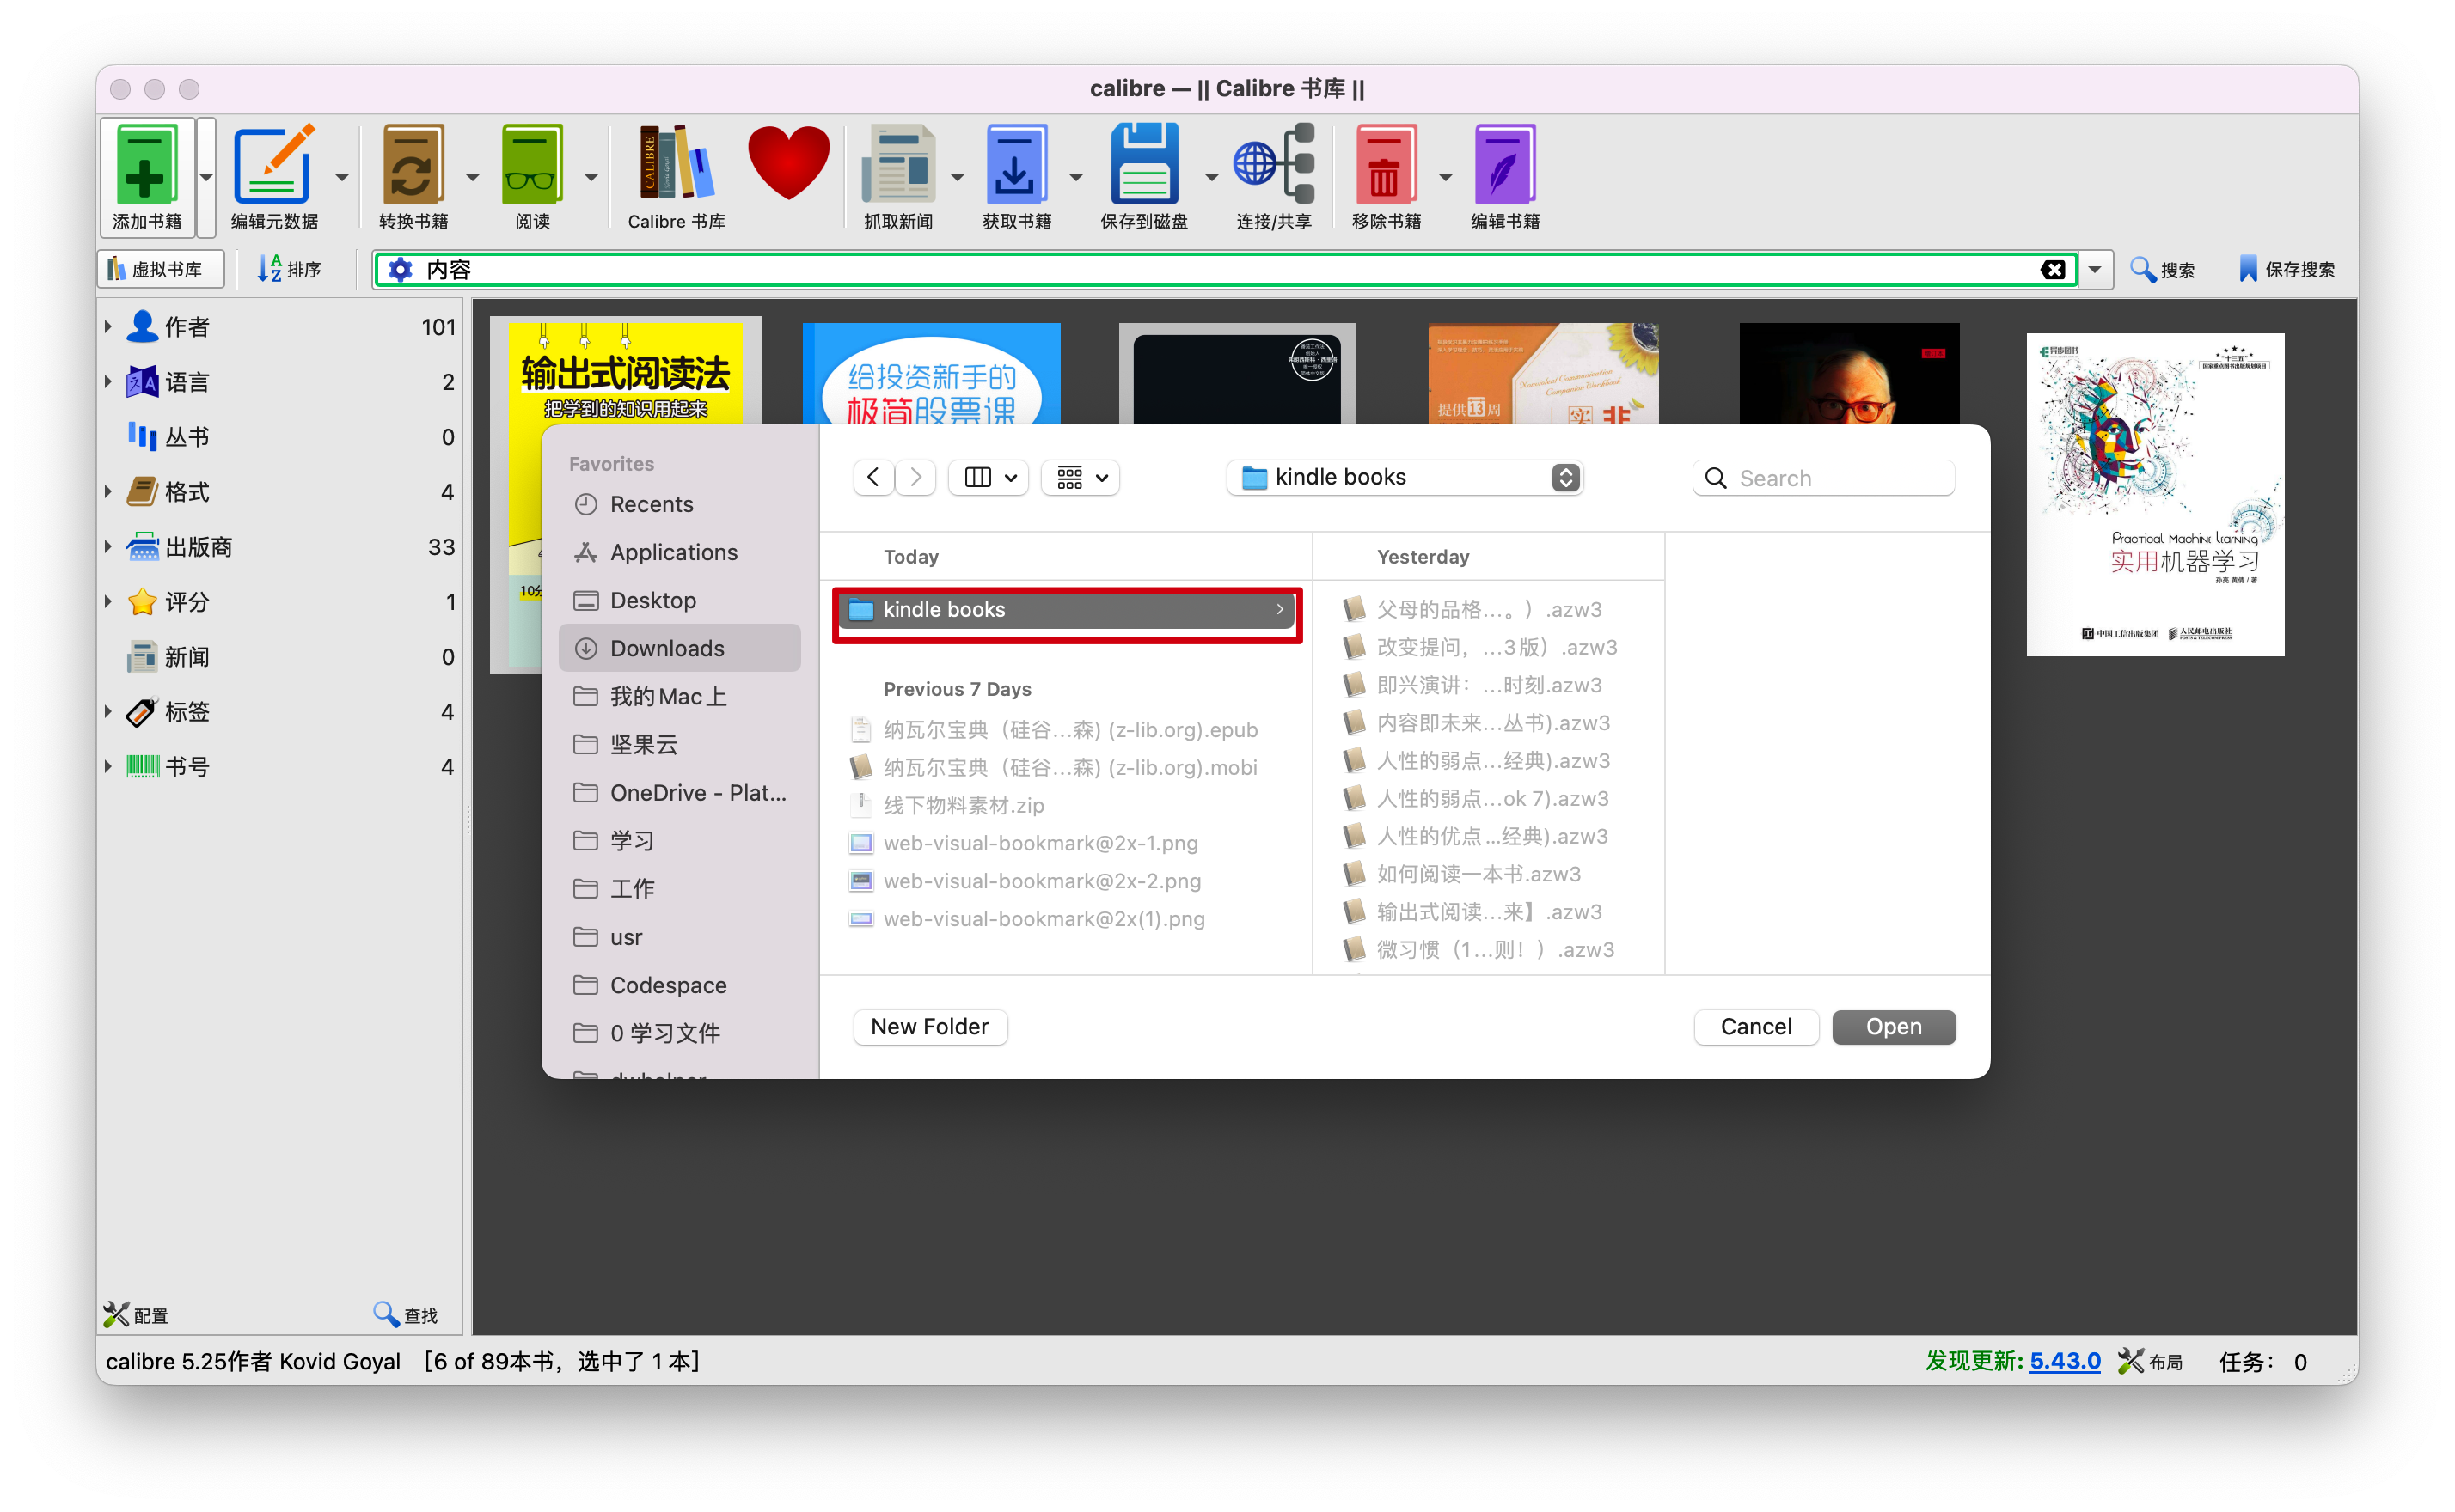Select Downloads in Favorites sidebar

tap(680, 648)
